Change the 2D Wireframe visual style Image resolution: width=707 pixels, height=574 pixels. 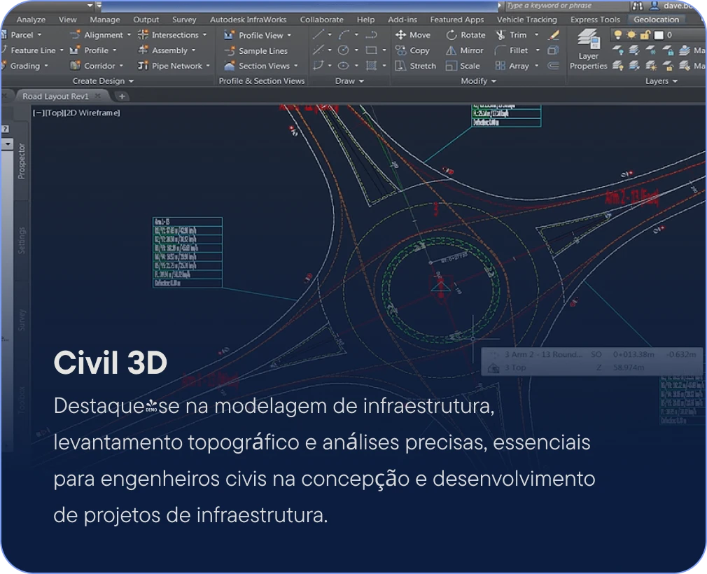[92, 113]
